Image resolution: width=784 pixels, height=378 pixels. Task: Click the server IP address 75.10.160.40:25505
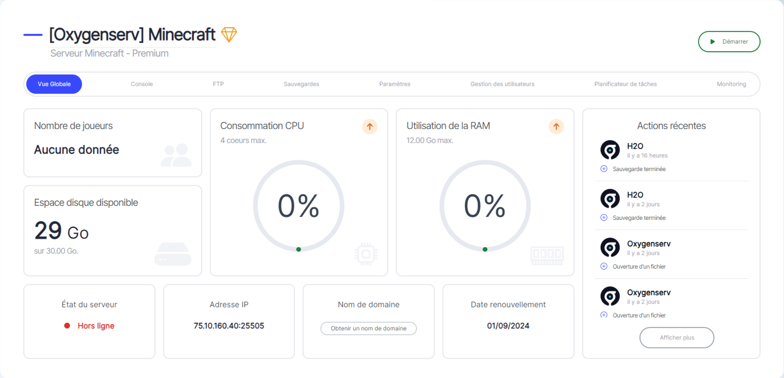click(229, 326)
